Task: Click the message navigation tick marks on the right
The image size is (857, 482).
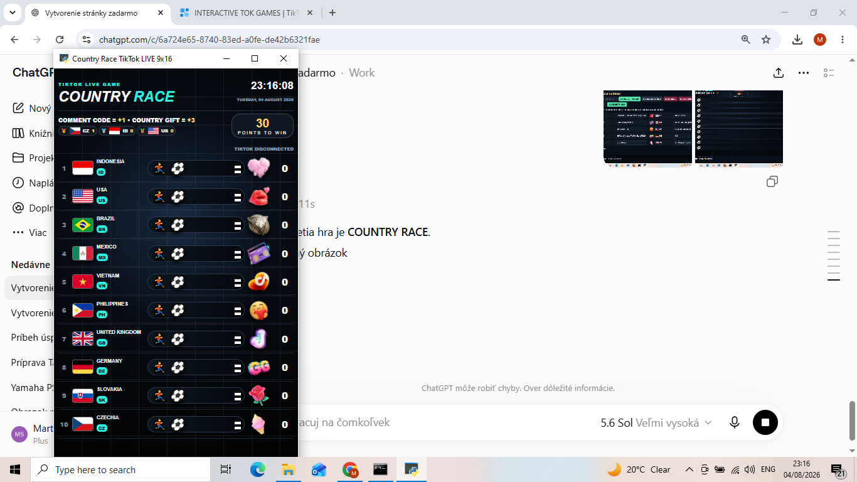Action: coord(834,256)
